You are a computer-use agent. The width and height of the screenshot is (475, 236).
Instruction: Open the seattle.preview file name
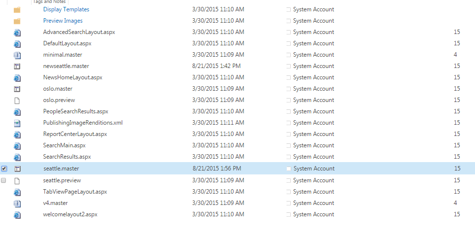(x=62, y=180)
